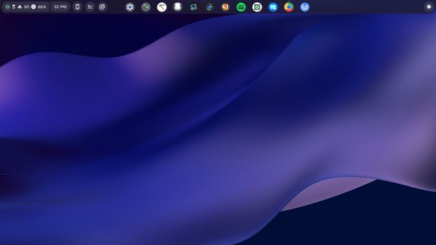Click the clock time in status tray
This screenshot has height=245, width=436.
coord(42,7)
